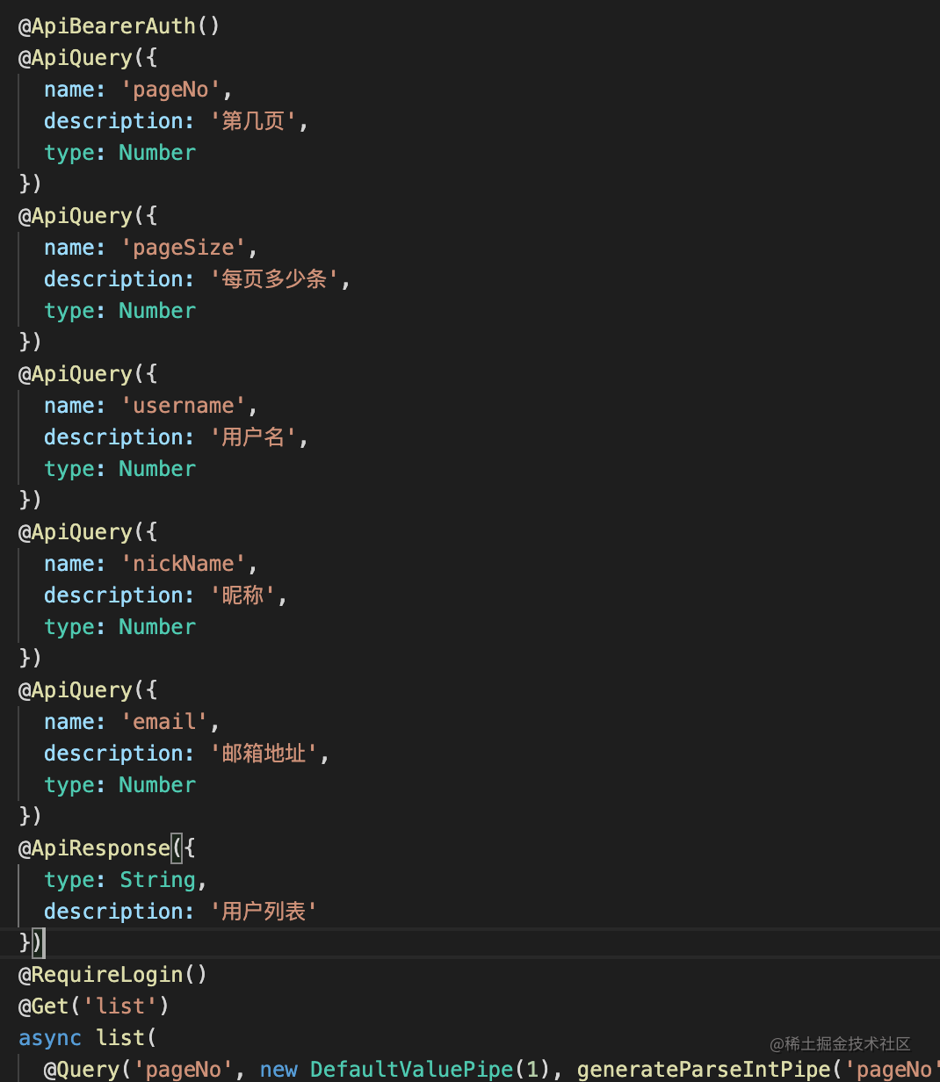Click the generateParseIntPipe function call
Viewport: 940px width, 1082px height.
703,1070
